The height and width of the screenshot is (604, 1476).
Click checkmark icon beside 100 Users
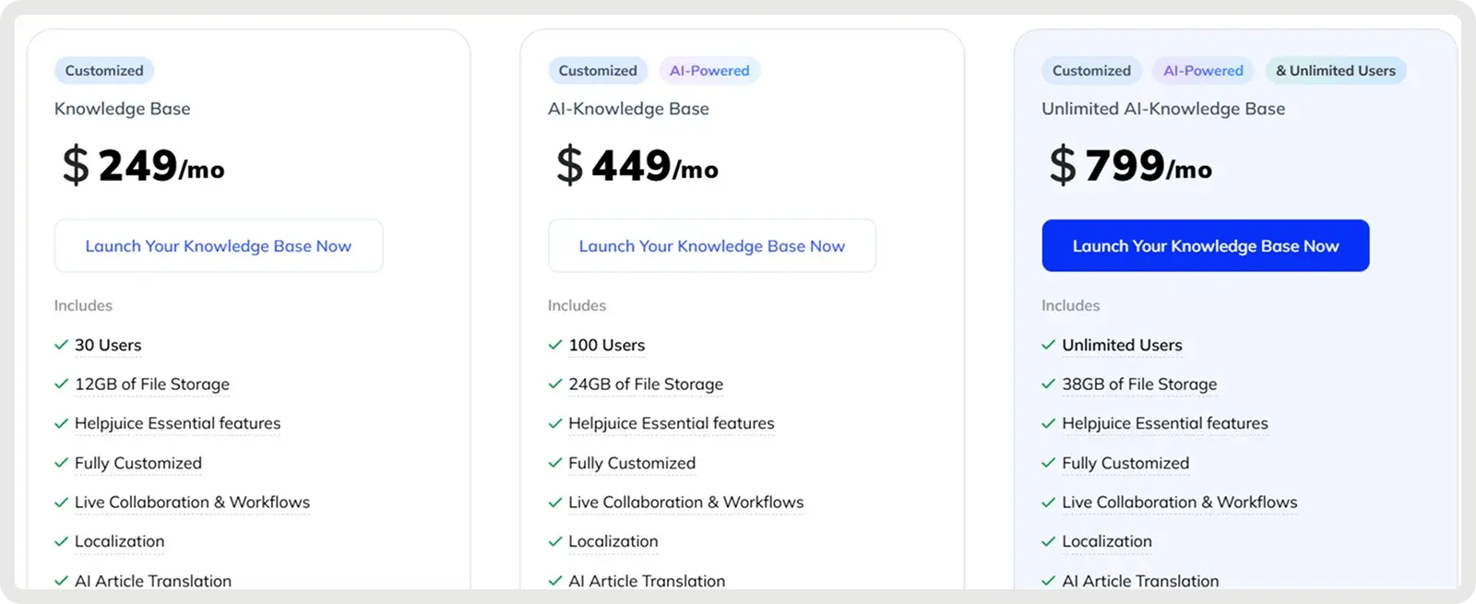tap(555, 345)
